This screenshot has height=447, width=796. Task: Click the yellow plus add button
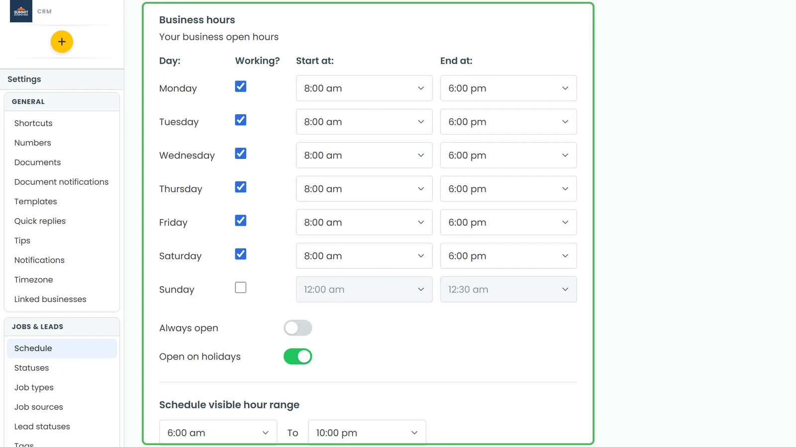tap(62, 42)
